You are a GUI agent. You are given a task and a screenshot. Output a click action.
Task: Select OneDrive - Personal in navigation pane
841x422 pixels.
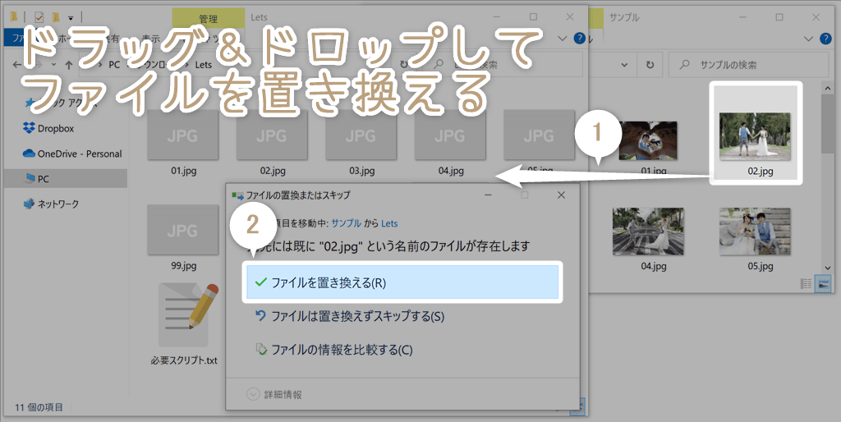click(72, 154)
